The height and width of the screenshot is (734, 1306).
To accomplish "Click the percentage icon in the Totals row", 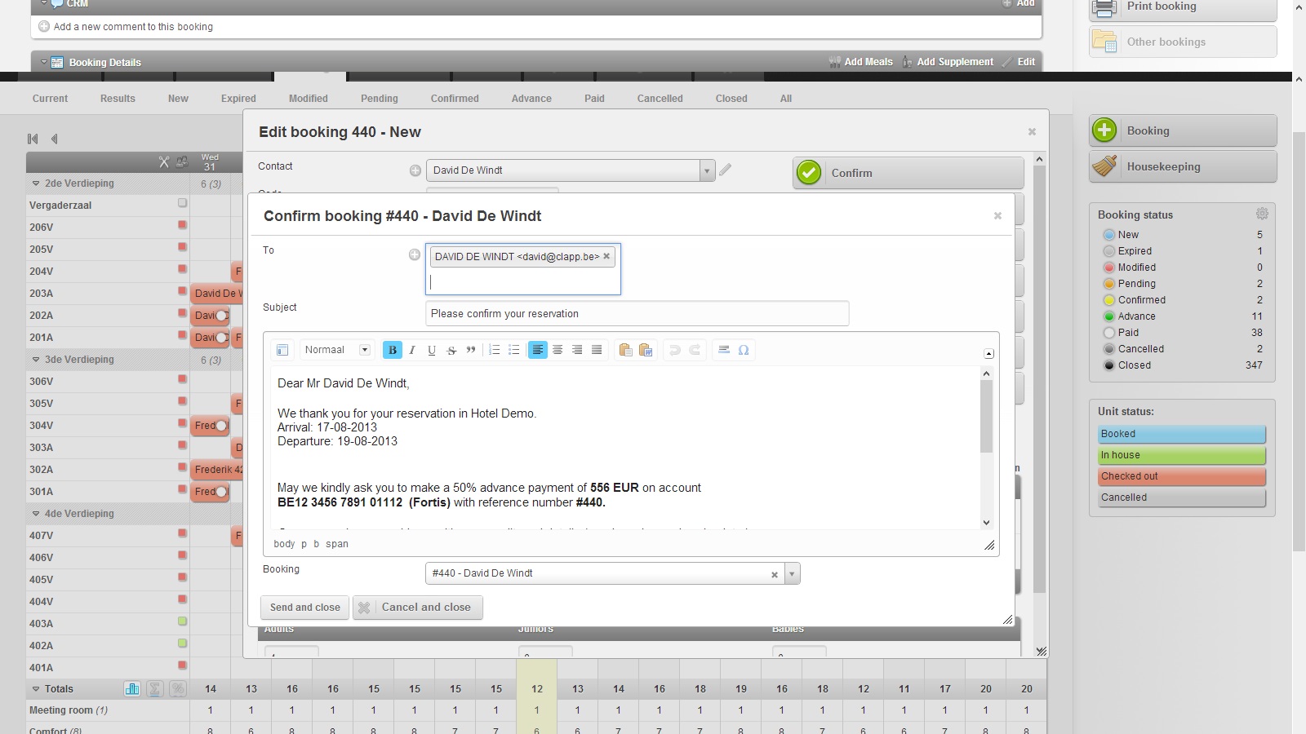I will click(178, 689).
